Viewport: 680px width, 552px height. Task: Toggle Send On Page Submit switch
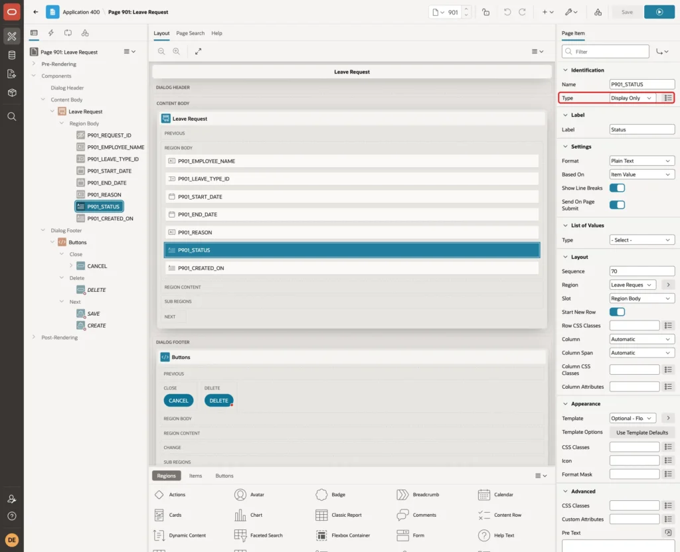(x=617, y=205)
